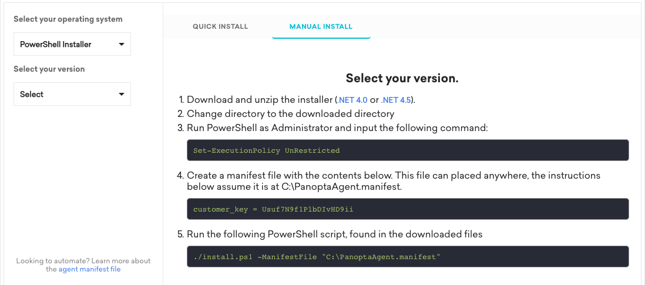
Task: Select the Manual Install tab
Action: (321, 26)
